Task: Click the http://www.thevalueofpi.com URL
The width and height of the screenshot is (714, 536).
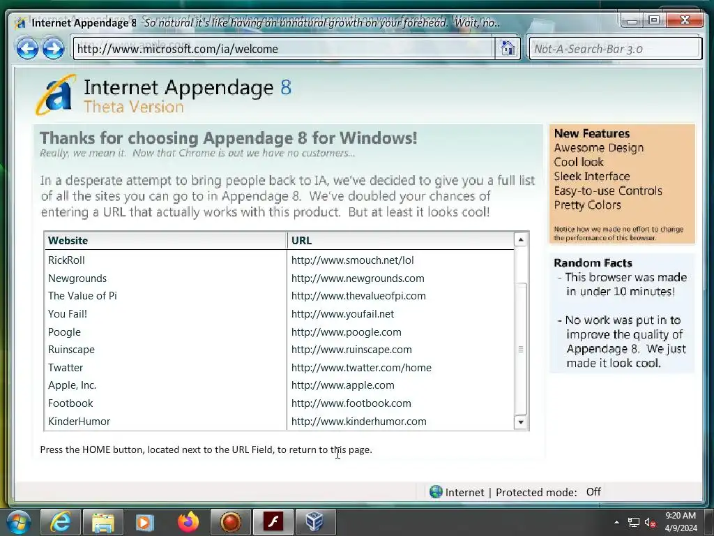Action: [358, 296]
